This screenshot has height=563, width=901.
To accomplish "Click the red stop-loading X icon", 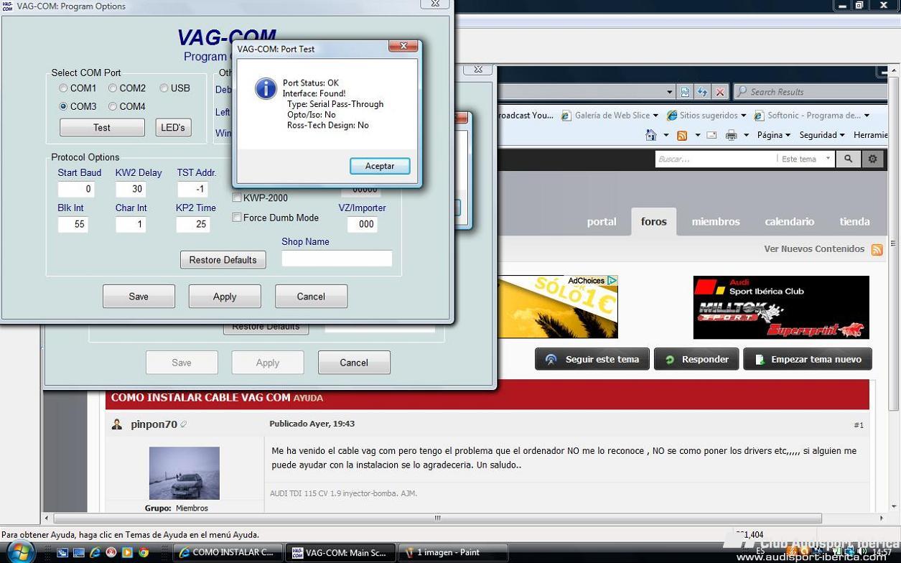I will [x=720, y=92].
